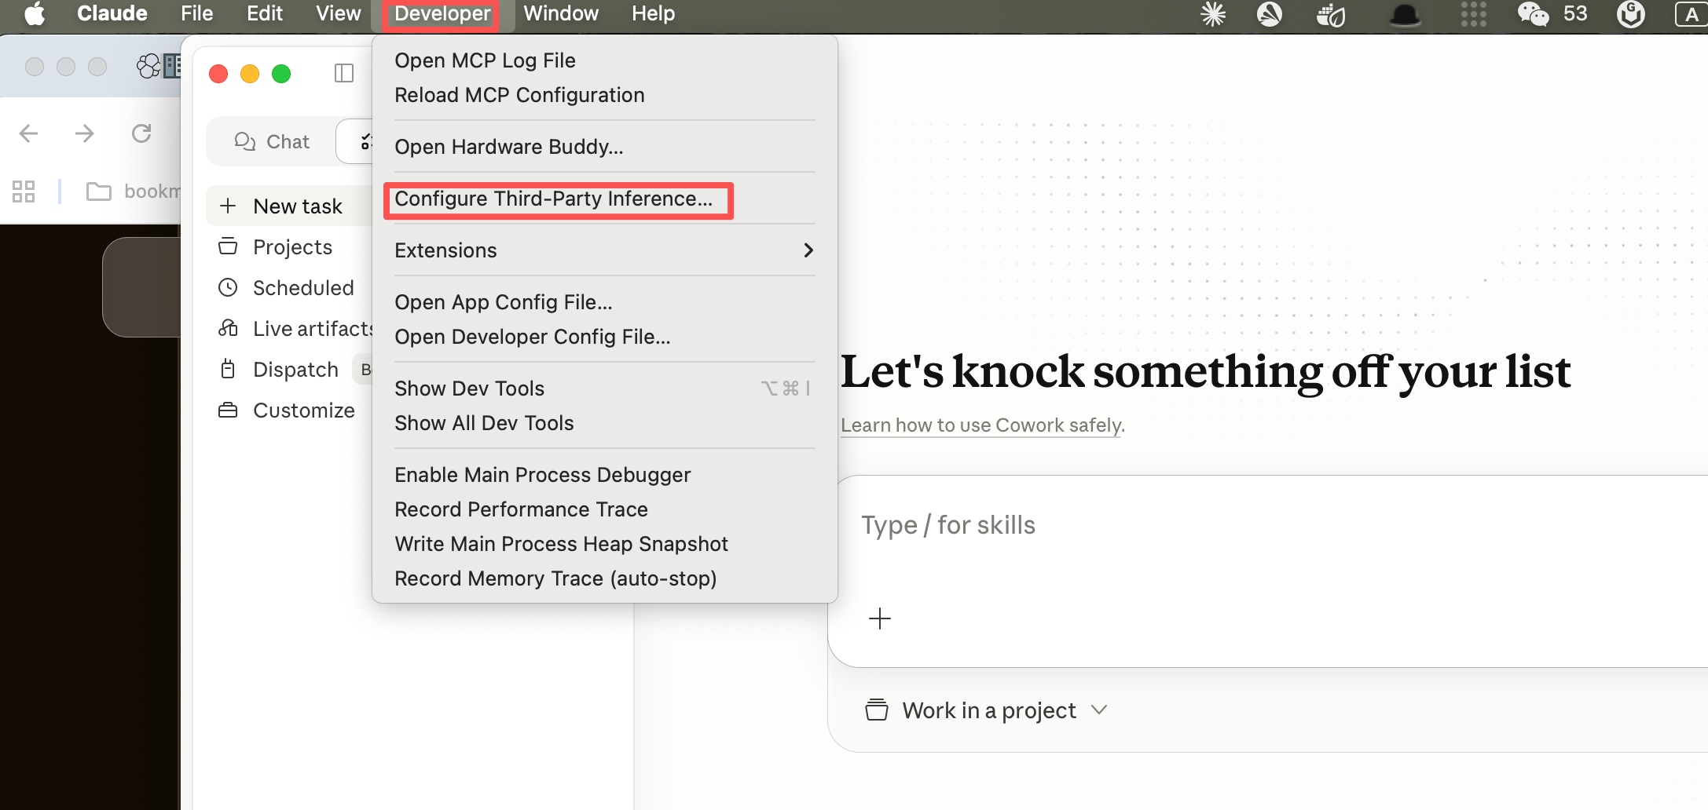Open the Edit menu
This screenshot has height=810, width=1708.
(264, 13)
